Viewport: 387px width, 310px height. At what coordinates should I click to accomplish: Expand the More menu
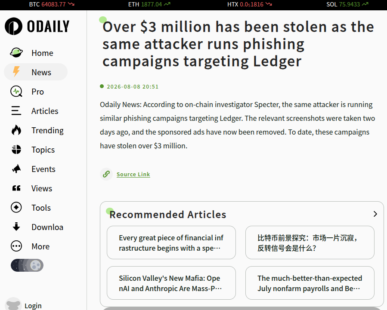30,246
